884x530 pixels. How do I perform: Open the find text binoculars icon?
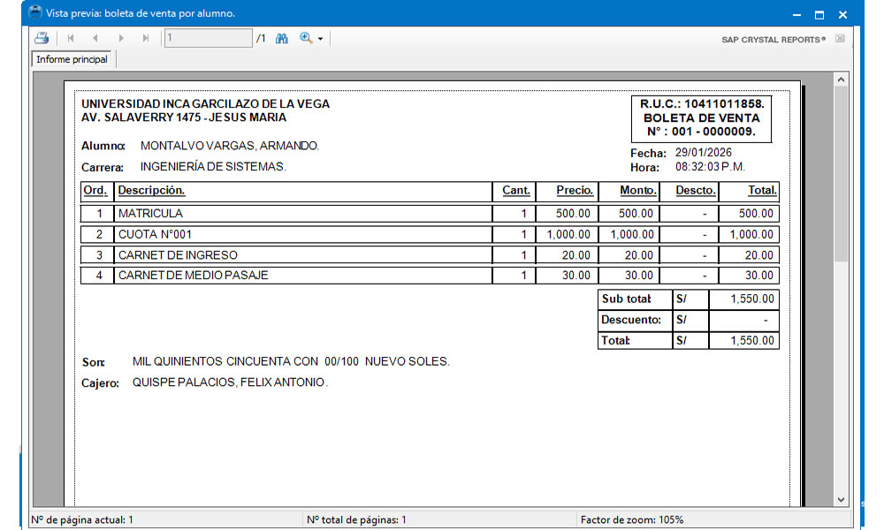pyautogui.click(x=282, y=38)
